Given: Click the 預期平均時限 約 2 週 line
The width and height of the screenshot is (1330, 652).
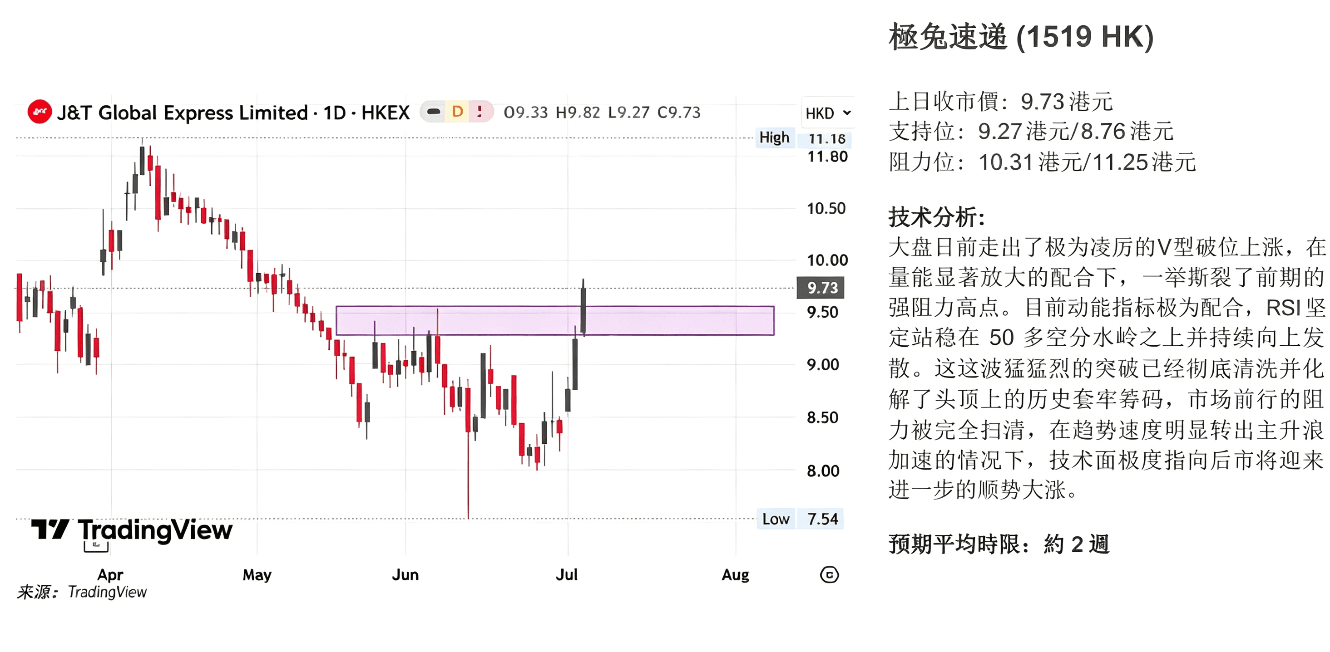Looking at the screenshot, I should click(x=999, y=544).
